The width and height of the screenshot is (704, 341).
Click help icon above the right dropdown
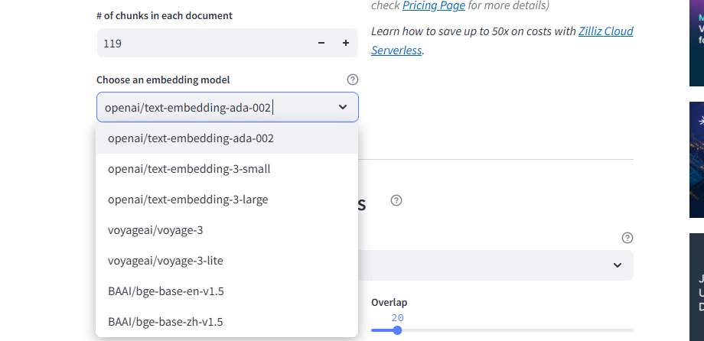pyautogui.click(x=627, y=238)
